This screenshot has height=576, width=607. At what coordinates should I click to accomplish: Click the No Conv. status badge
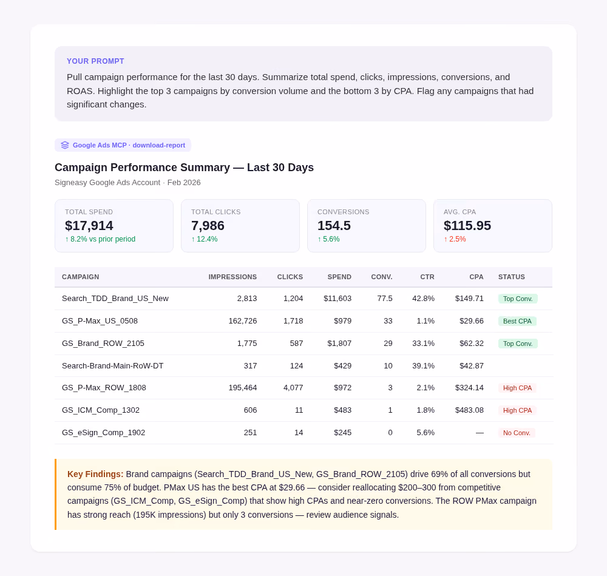(517, 433)
